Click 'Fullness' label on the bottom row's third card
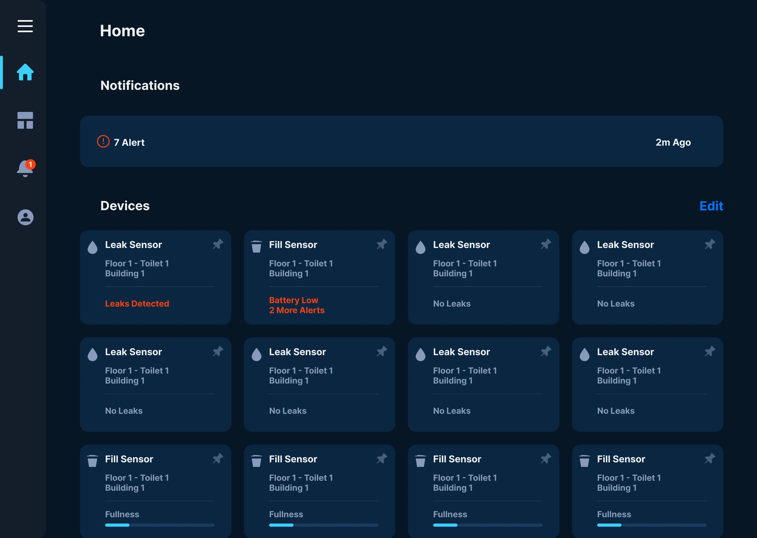757x538 pixels. pos(450,514)
